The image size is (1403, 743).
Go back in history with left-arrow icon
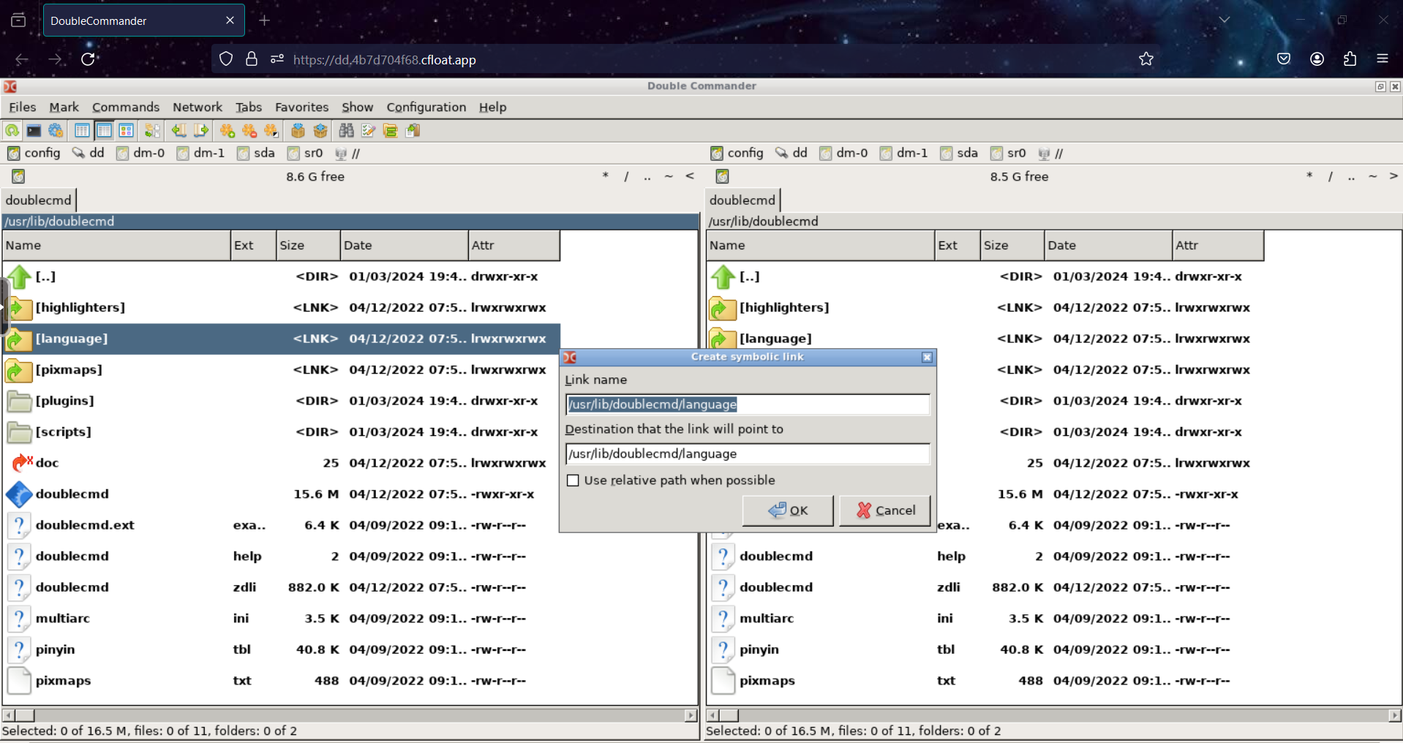click(178, 131)
